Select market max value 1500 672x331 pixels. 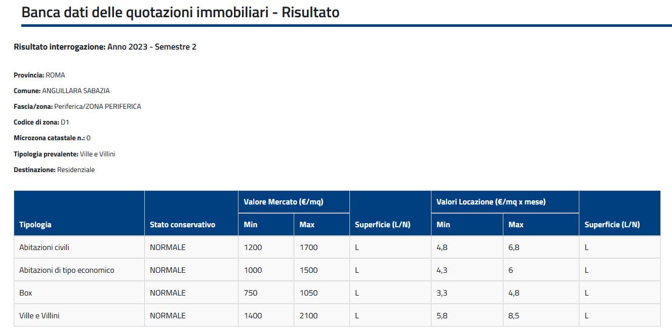point(308,270)
